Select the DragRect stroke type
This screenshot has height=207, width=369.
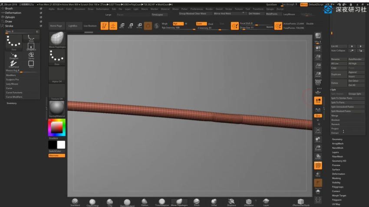coord(31,47)
